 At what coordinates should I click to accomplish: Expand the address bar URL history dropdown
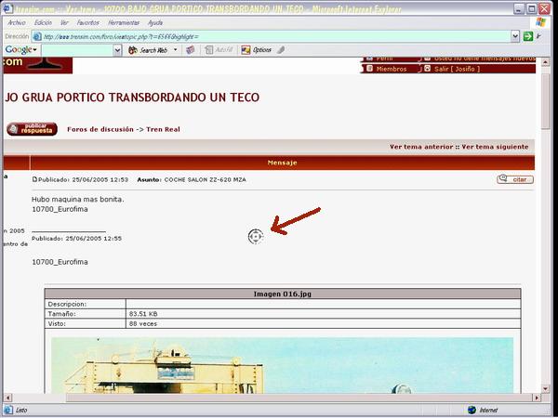point(514,36)
